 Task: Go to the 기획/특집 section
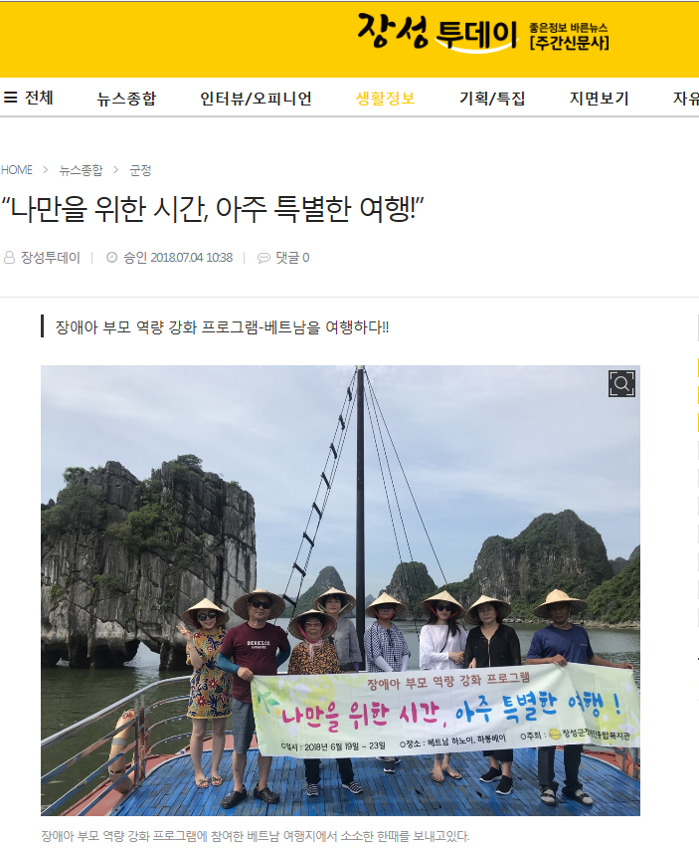(492, 99)
